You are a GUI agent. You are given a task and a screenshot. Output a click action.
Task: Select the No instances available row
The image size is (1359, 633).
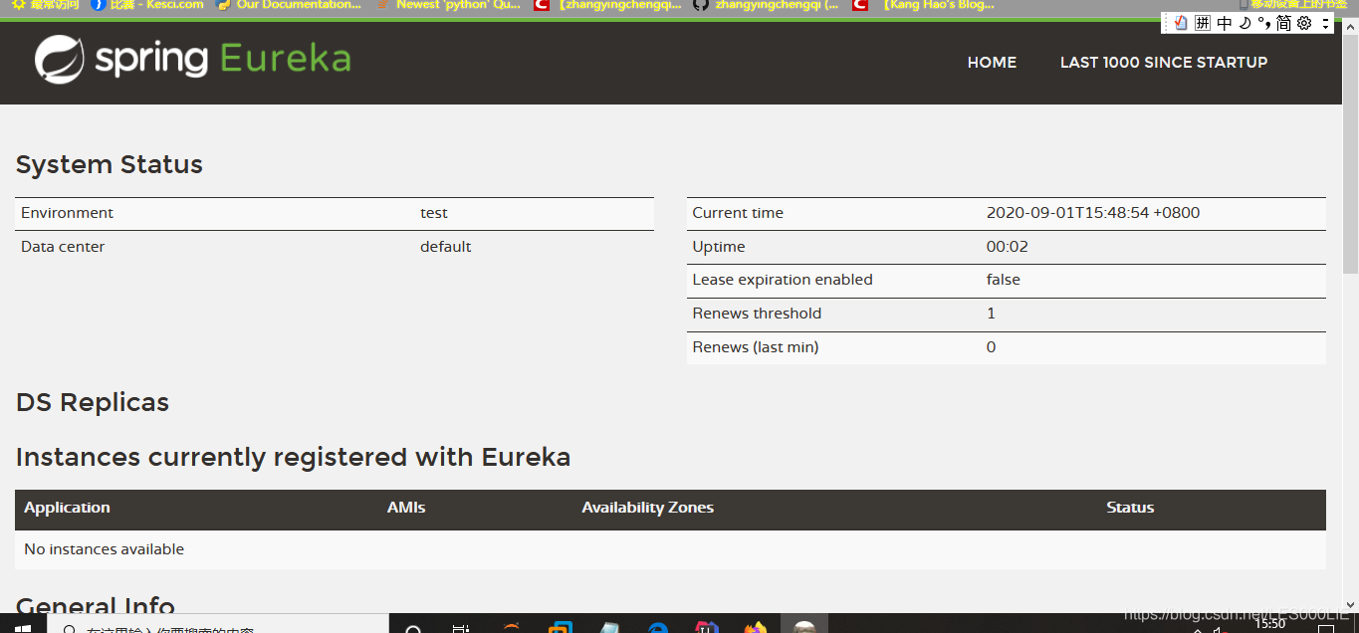[670, 549]
